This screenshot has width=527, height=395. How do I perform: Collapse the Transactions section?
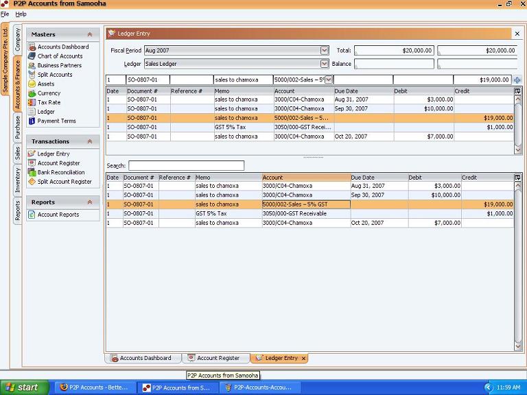pos(90,141)
